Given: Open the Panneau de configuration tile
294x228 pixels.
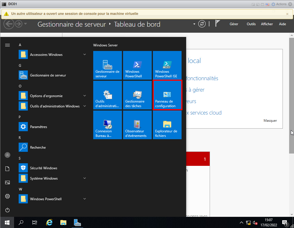Looking at the screenshot, I should 167,95.
